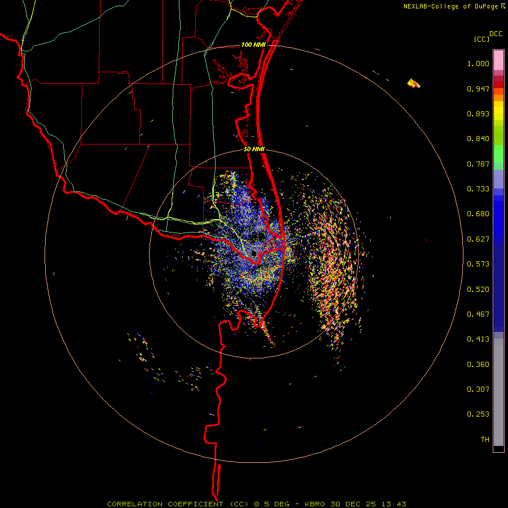Click the 0.307 value on the color scale
Image resolution: width=508 pixels, height=508 pixels.
478,389
